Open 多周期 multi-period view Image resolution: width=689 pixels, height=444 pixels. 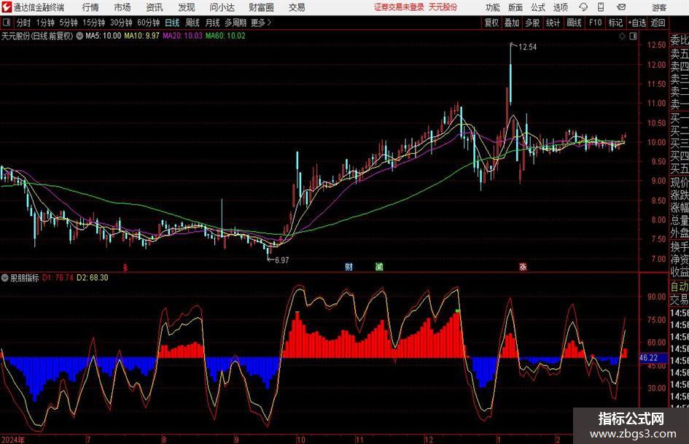click(235, 23)
